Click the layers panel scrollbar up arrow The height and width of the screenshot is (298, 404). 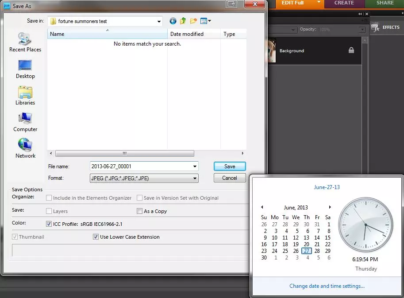pyautogui.click(x=365, y=40)
